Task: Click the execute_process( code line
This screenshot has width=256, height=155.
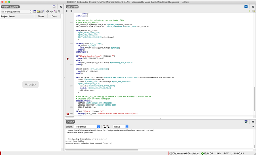Action: [84, 101]
